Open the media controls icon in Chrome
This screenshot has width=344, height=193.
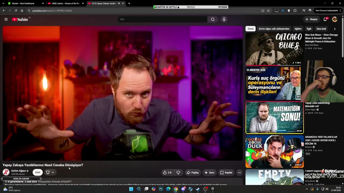coord(304,11)
